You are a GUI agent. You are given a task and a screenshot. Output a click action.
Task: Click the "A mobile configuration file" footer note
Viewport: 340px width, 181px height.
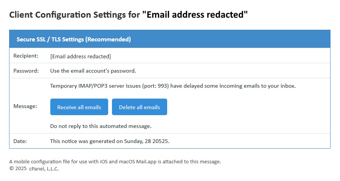pyautogui.click(x=42, y=162)
